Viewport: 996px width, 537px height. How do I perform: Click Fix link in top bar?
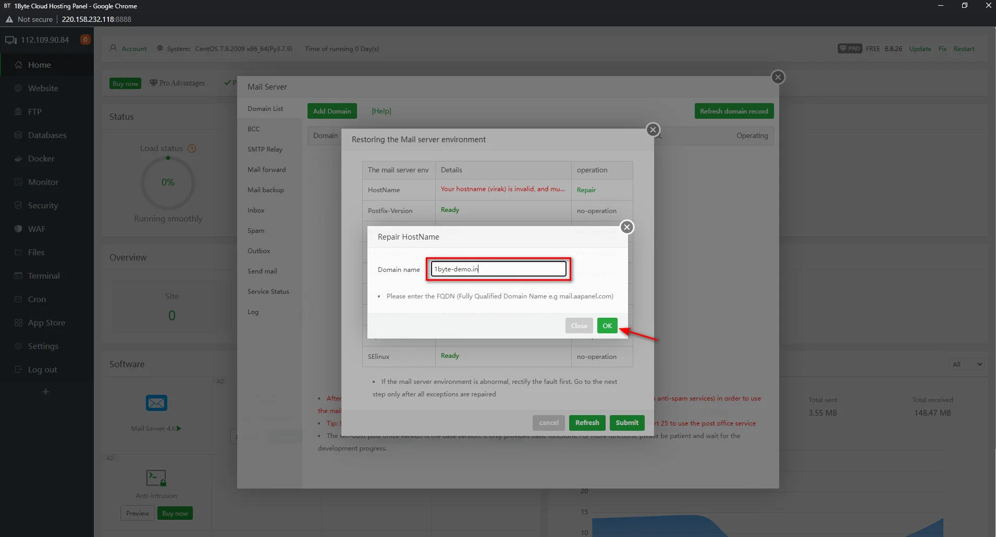point(942,48)
